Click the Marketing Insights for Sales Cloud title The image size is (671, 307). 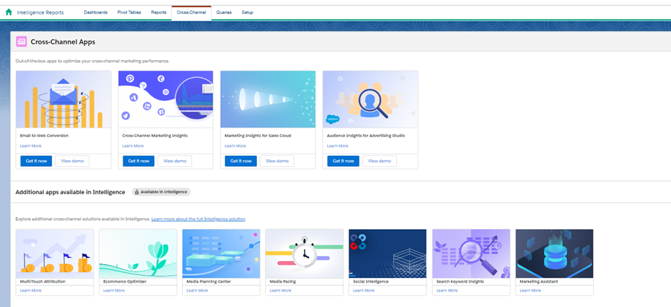258,136
